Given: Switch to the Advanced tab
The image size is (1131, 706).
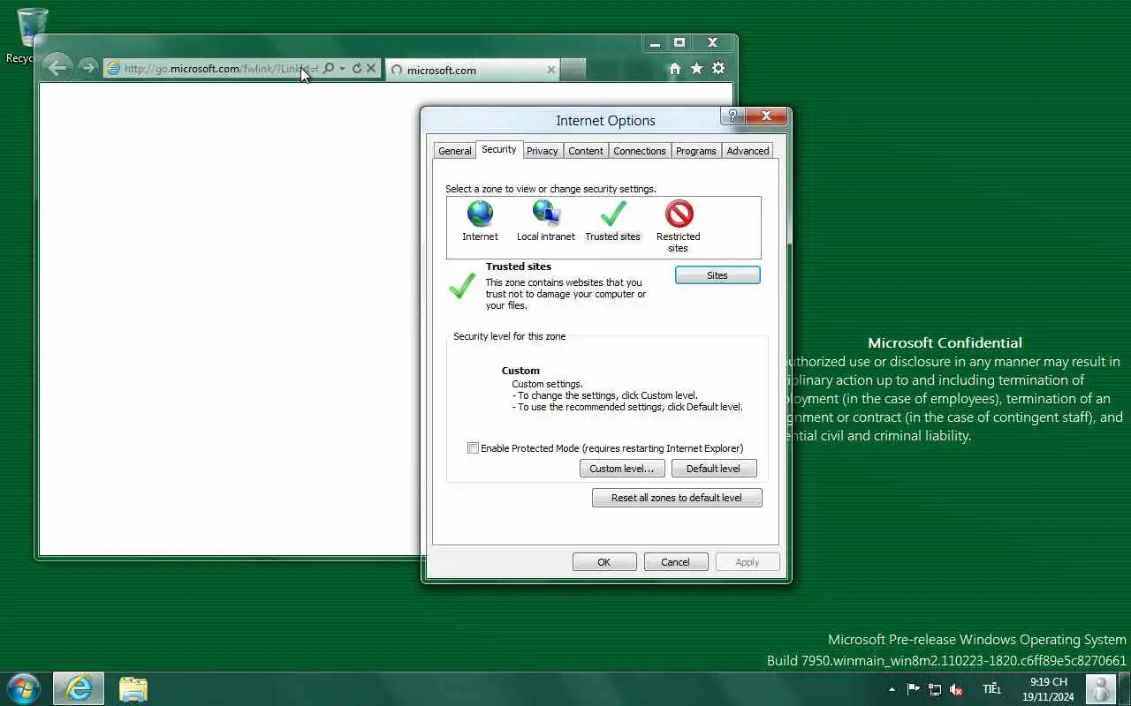Looking at the screenshot, I should click(x=748, y=151).
